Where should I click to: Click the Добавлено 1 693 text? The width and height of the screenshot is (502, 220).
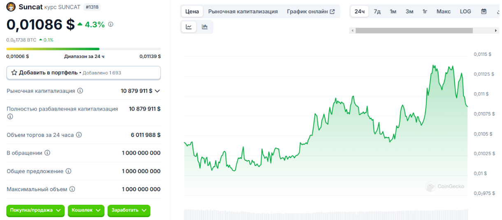click(102, 73)
